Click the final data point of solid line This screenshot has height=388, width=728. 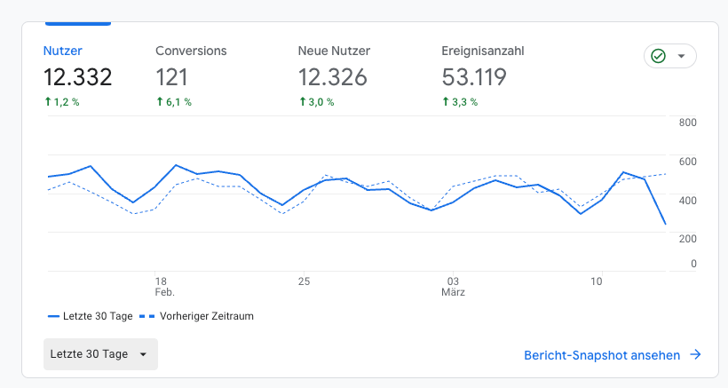(665, 224)
